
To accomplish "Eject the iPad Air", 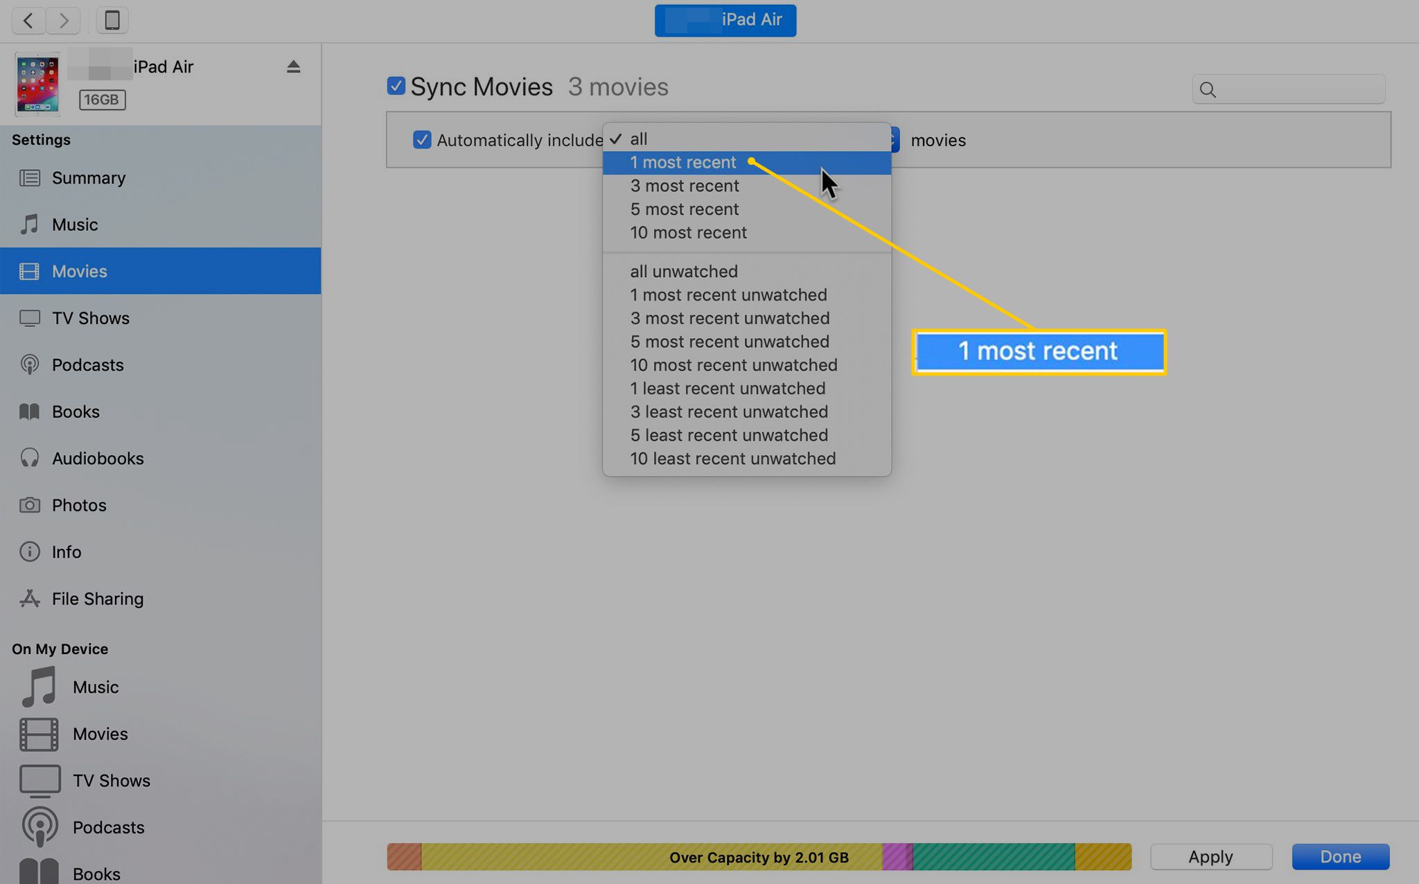I will pos(293,67).
